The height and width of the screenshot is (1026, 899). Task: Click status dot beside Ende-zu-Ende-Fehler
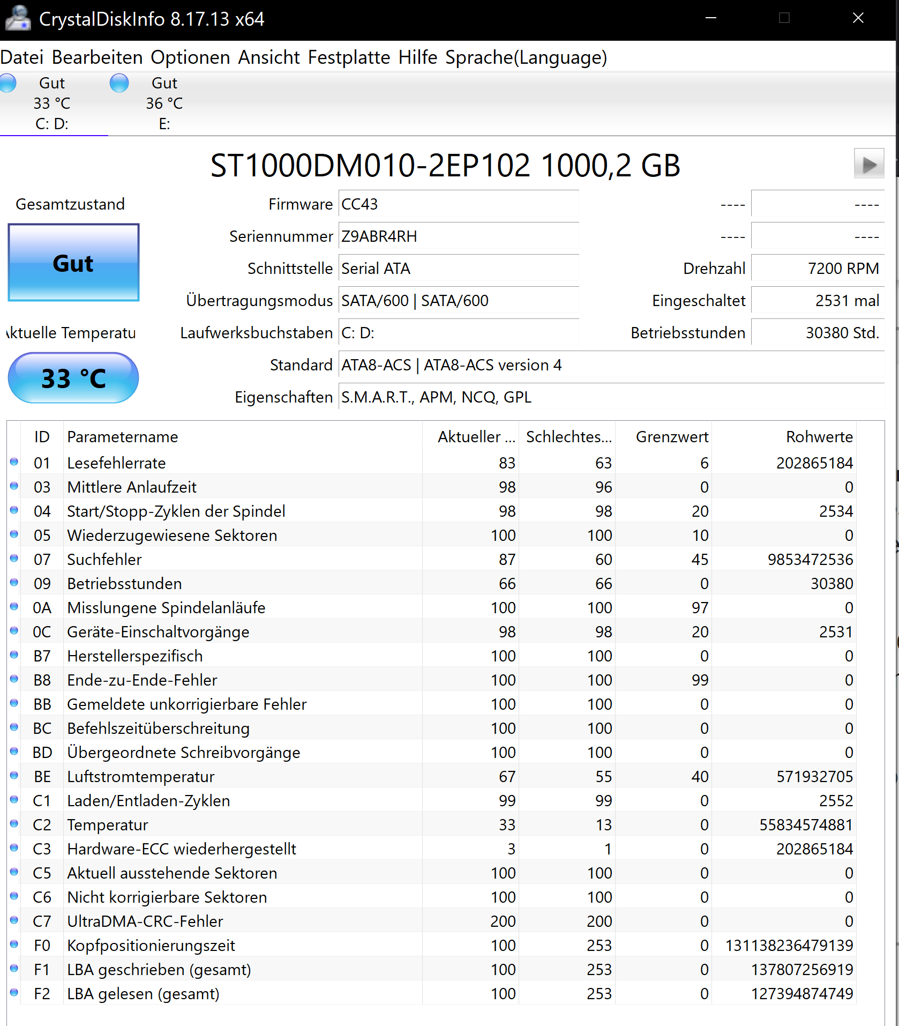coord(14,679)
